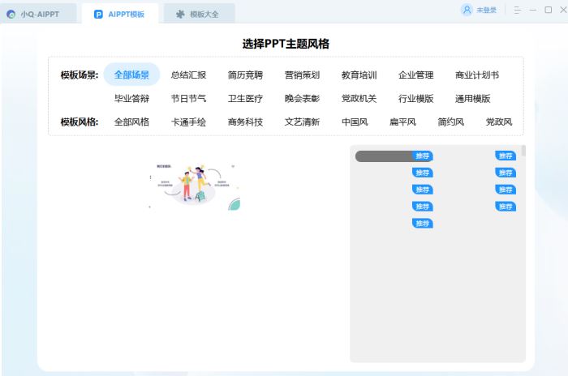Choose the 文艺清新 style

pos(302,122)
